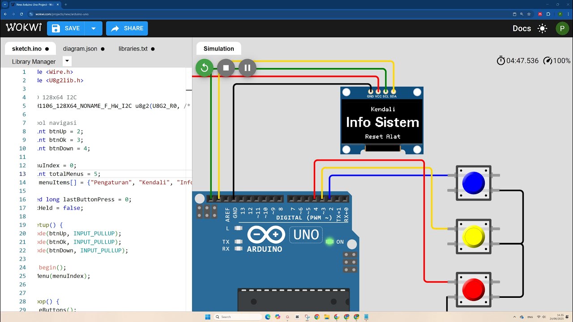573x322 pixels.
Task: Click the browser back arrow
Action: (x=5, y=14)
